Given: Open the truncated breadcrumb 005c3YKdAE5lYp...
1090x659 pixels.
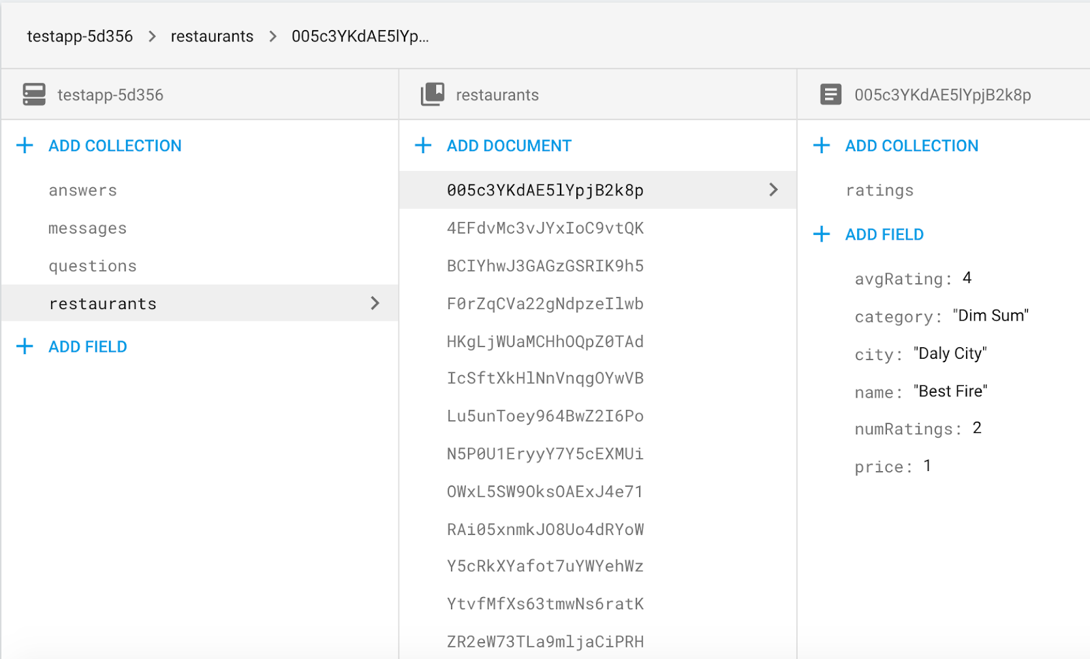Looking at the screenshot, I should [360, 36].
